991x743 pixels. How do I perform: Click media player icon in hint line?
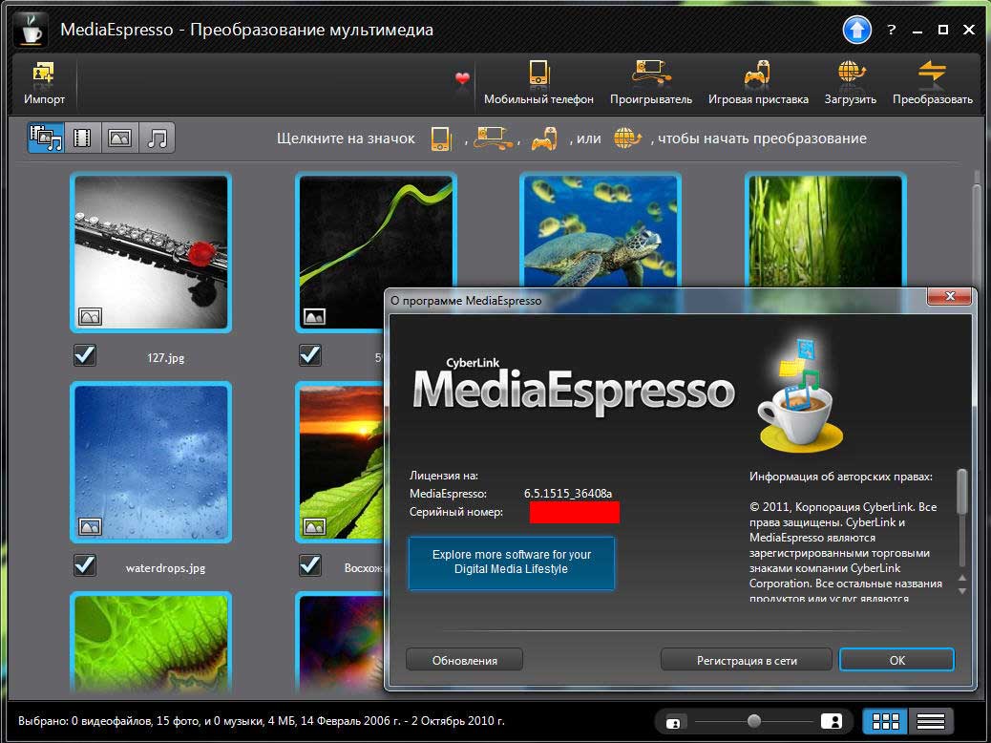[x=495, y=138]
